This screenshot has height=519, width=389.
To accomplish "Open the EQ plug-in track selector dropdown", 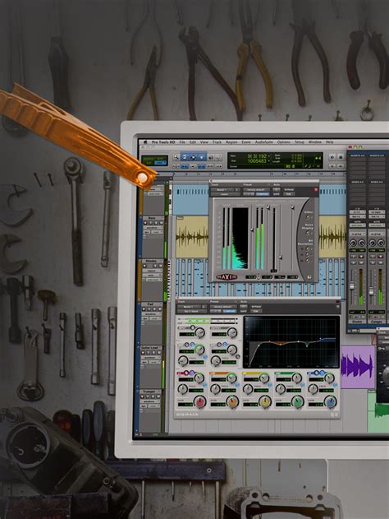I will click(x=190, y=307).
